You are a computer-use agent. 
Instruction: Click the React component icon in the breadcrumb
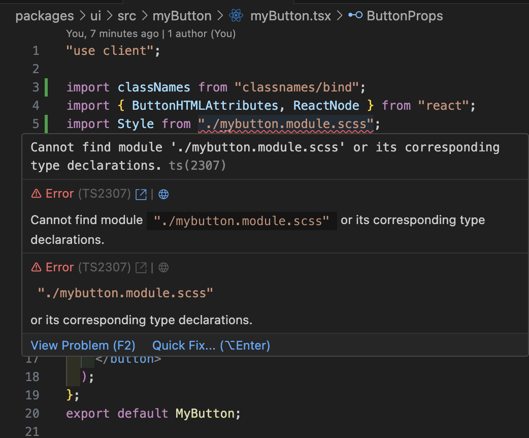236,16
